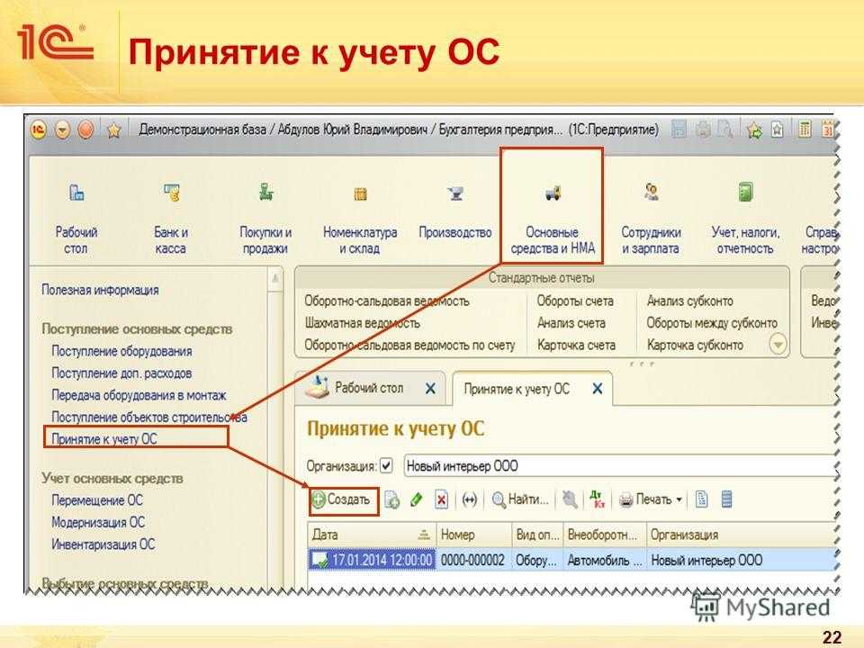Image resolution: width=864 pixels, height=648 pixels.
Task: Open the calendar icon in title bar
Action: (828, 130)
